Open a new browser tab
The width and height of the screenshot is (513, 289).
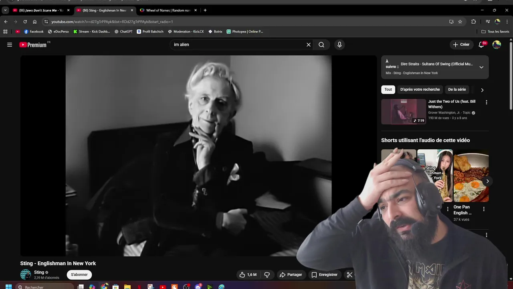(x=205, y=10)
